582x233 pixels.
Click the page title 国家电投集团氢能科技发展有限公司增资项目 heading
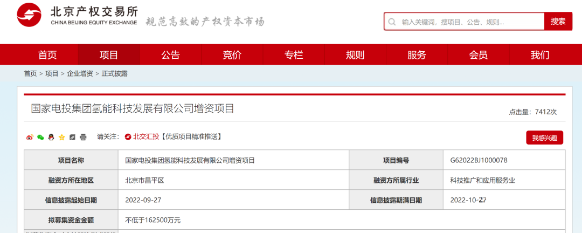tap(133, 108)
